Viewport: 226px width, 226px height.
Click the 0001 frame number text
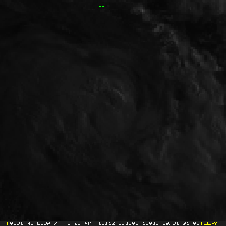point(16,223)
